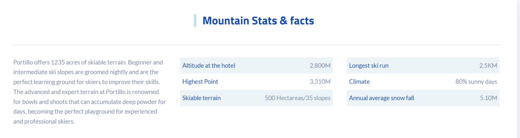Viewport: 520px width, 138px height.
Task: Click the 2,800M altitude value
Action: 320,65
